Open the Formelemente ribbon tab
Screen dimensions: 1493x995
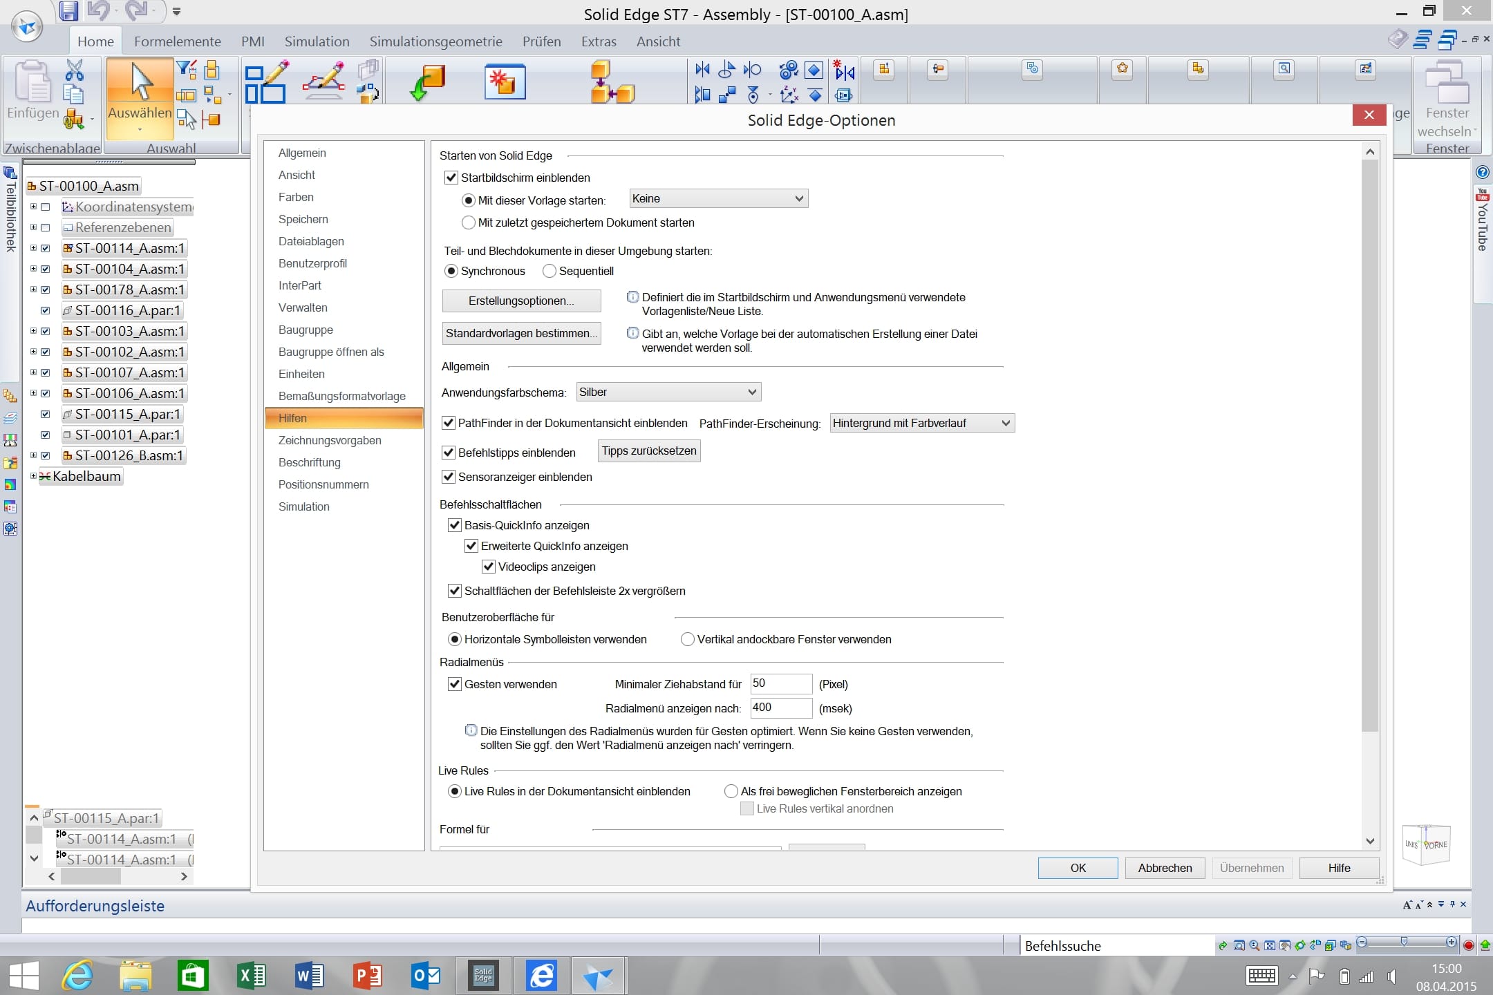(178, 41)
